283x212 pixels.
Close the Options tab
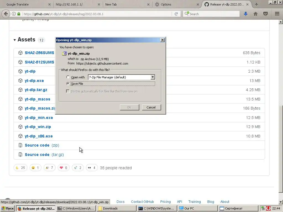pyautogui.click(x=198, y=4)
